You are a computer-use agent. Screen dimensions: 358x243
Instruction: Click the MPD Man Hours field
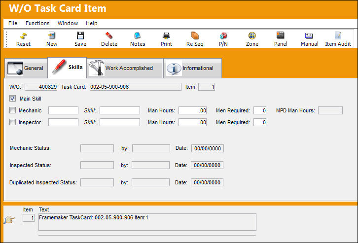(330, 110)
